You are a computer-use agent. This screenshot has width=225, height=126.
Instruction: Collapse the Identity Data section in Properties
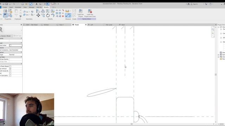point(21,57)
